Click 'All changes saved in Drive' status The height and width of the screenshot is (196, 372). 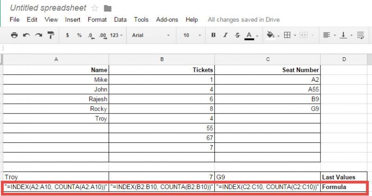tap(244, 20)
